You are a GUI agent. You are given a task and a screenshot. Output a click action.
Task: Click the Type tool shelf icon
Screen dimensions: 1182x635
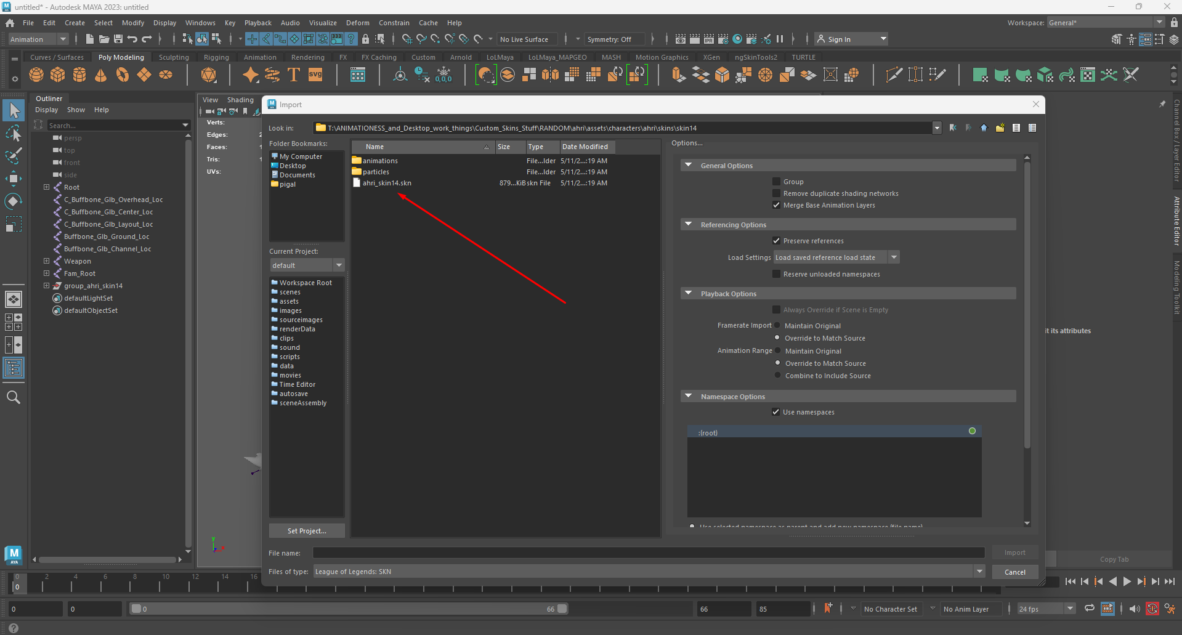[x=294, y=75]
